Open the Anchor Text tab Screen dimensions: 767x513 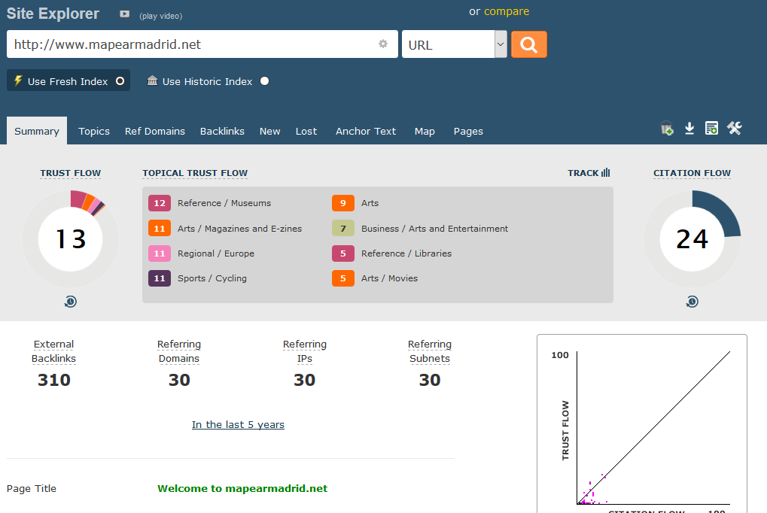pos(365,131)
